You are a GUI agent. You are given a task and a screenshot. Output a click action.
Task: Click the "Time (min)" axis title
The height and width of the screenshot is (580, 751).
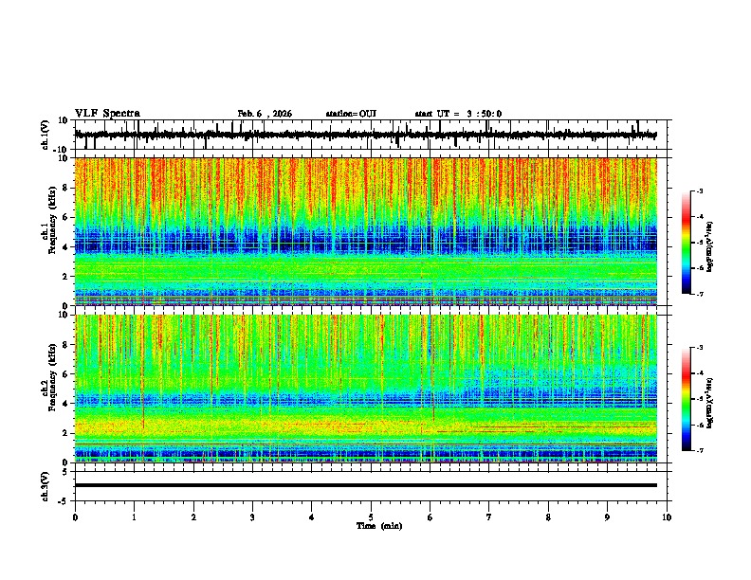(379, 526)
